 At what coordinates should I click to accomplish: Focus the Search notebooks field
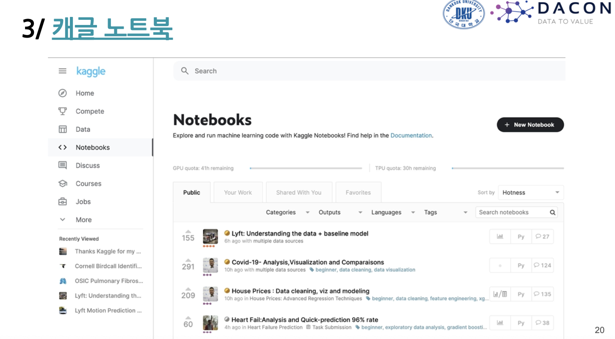(516, 213)
